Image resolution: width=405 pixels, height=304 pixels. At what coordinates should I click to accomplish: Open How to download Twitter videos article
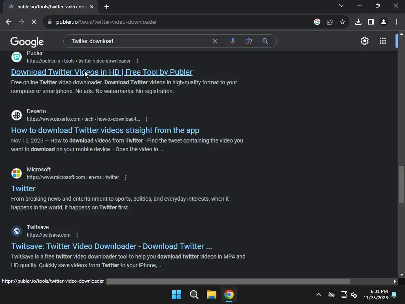coord(105,130)
